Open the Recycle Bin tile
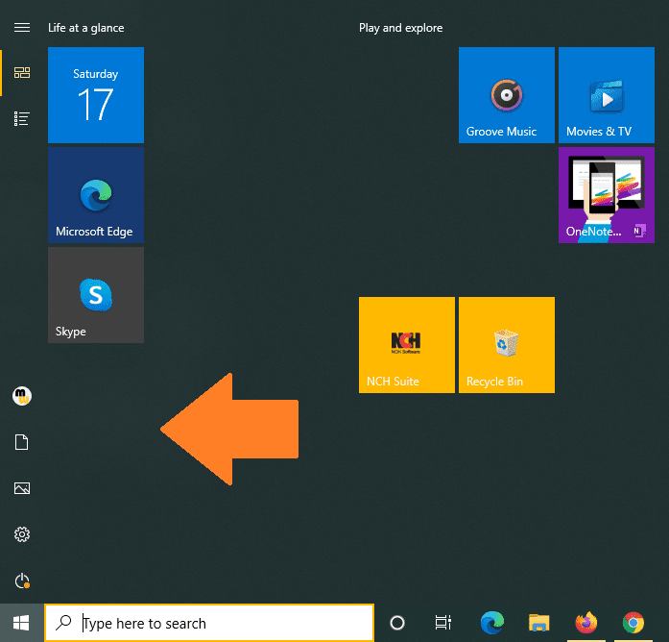 [507, 345]
